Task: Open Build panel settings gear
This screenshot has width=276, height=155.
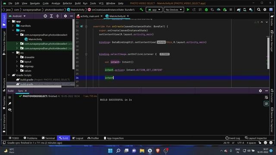Action: point(260,91)
